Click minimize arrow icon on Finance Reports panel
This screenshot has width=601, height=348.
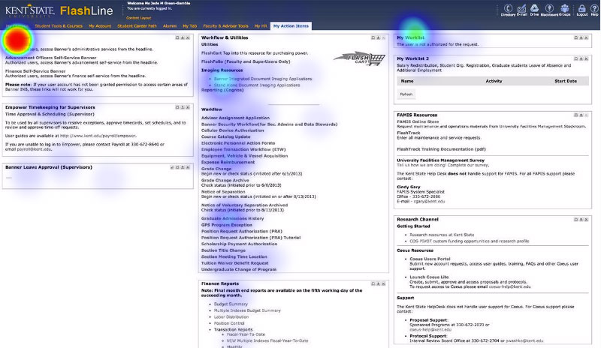[379, 283]
